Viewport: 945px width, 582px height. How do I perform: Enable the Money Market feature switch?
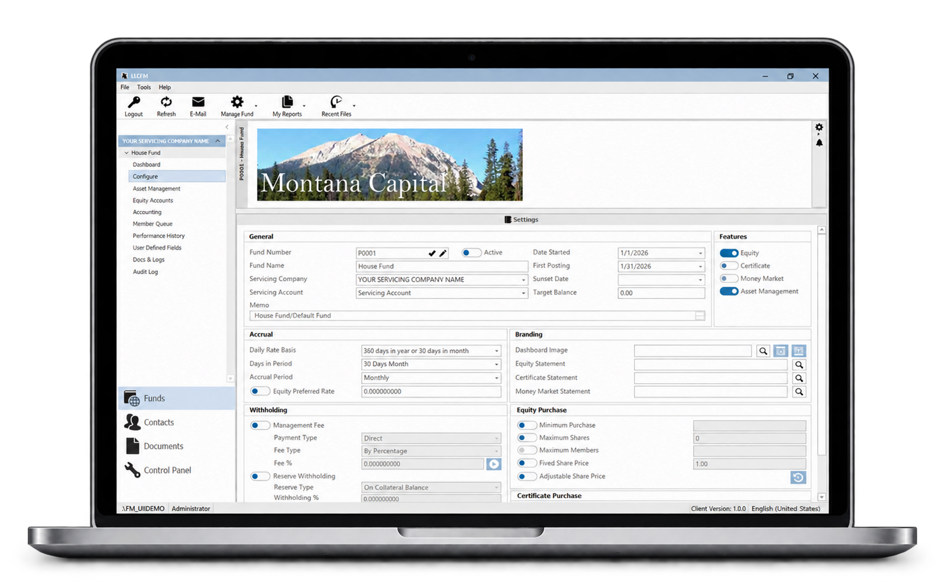tap(729, 279)
